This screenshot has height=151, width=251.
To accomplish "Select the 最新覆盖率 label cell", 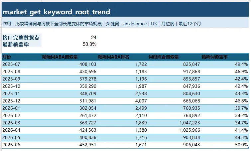I will 22,44.
